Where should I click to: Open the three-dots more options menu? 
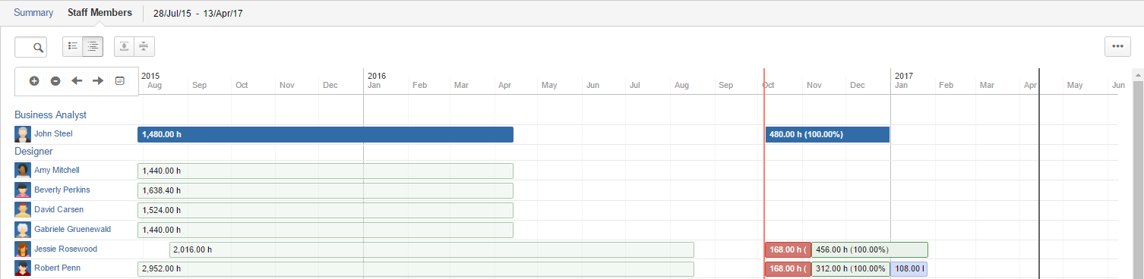click(x=1117, y=46)
